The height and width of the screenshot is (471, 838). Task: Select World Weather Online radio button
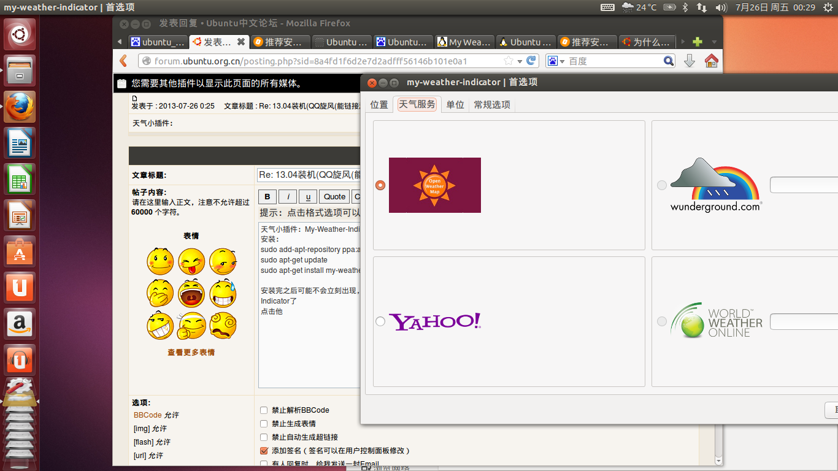(661, 321)
